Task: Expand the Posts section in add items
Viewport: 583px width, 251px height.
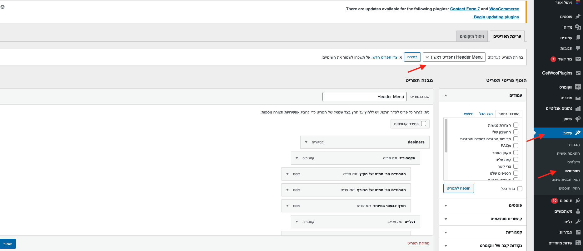Action: tap(446, 205)
